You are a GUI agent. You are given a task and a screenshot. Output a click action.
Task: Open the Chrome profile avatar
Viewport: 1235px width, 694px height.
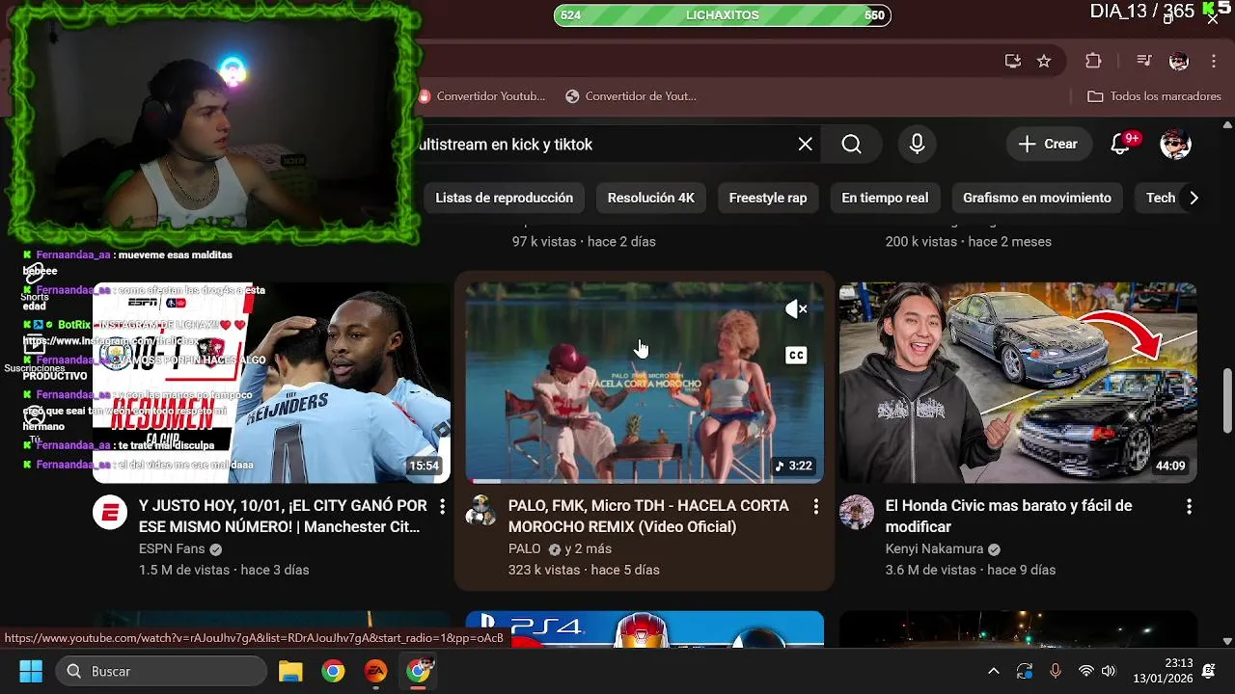[x=1179, y=61]
